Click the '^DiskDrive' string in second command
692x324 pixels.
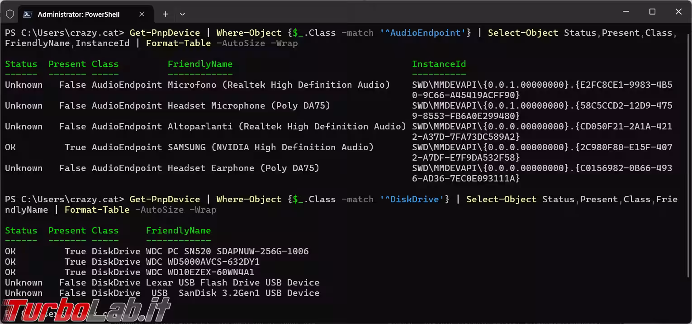[414, 200]
